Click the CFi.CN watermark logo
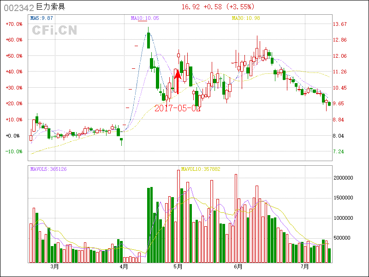The height and width of the screenshot is (277, 369). [54, 30]
